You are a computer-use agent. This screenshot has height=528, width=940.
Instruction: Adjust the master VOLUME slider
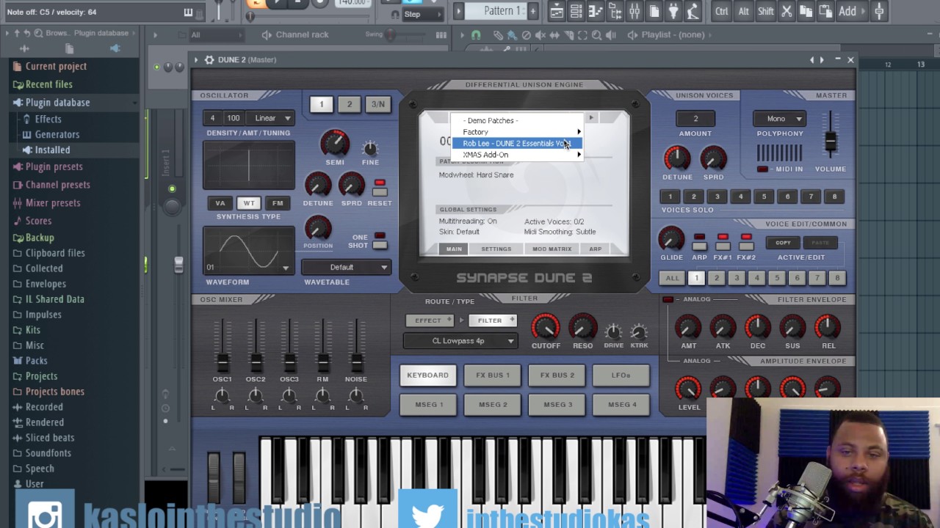[831, 140]
